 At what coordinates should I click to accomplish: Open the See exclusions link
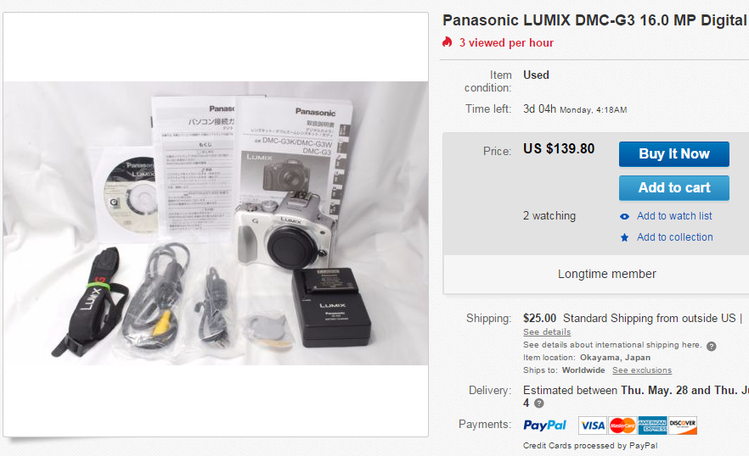tap(642, 370)
